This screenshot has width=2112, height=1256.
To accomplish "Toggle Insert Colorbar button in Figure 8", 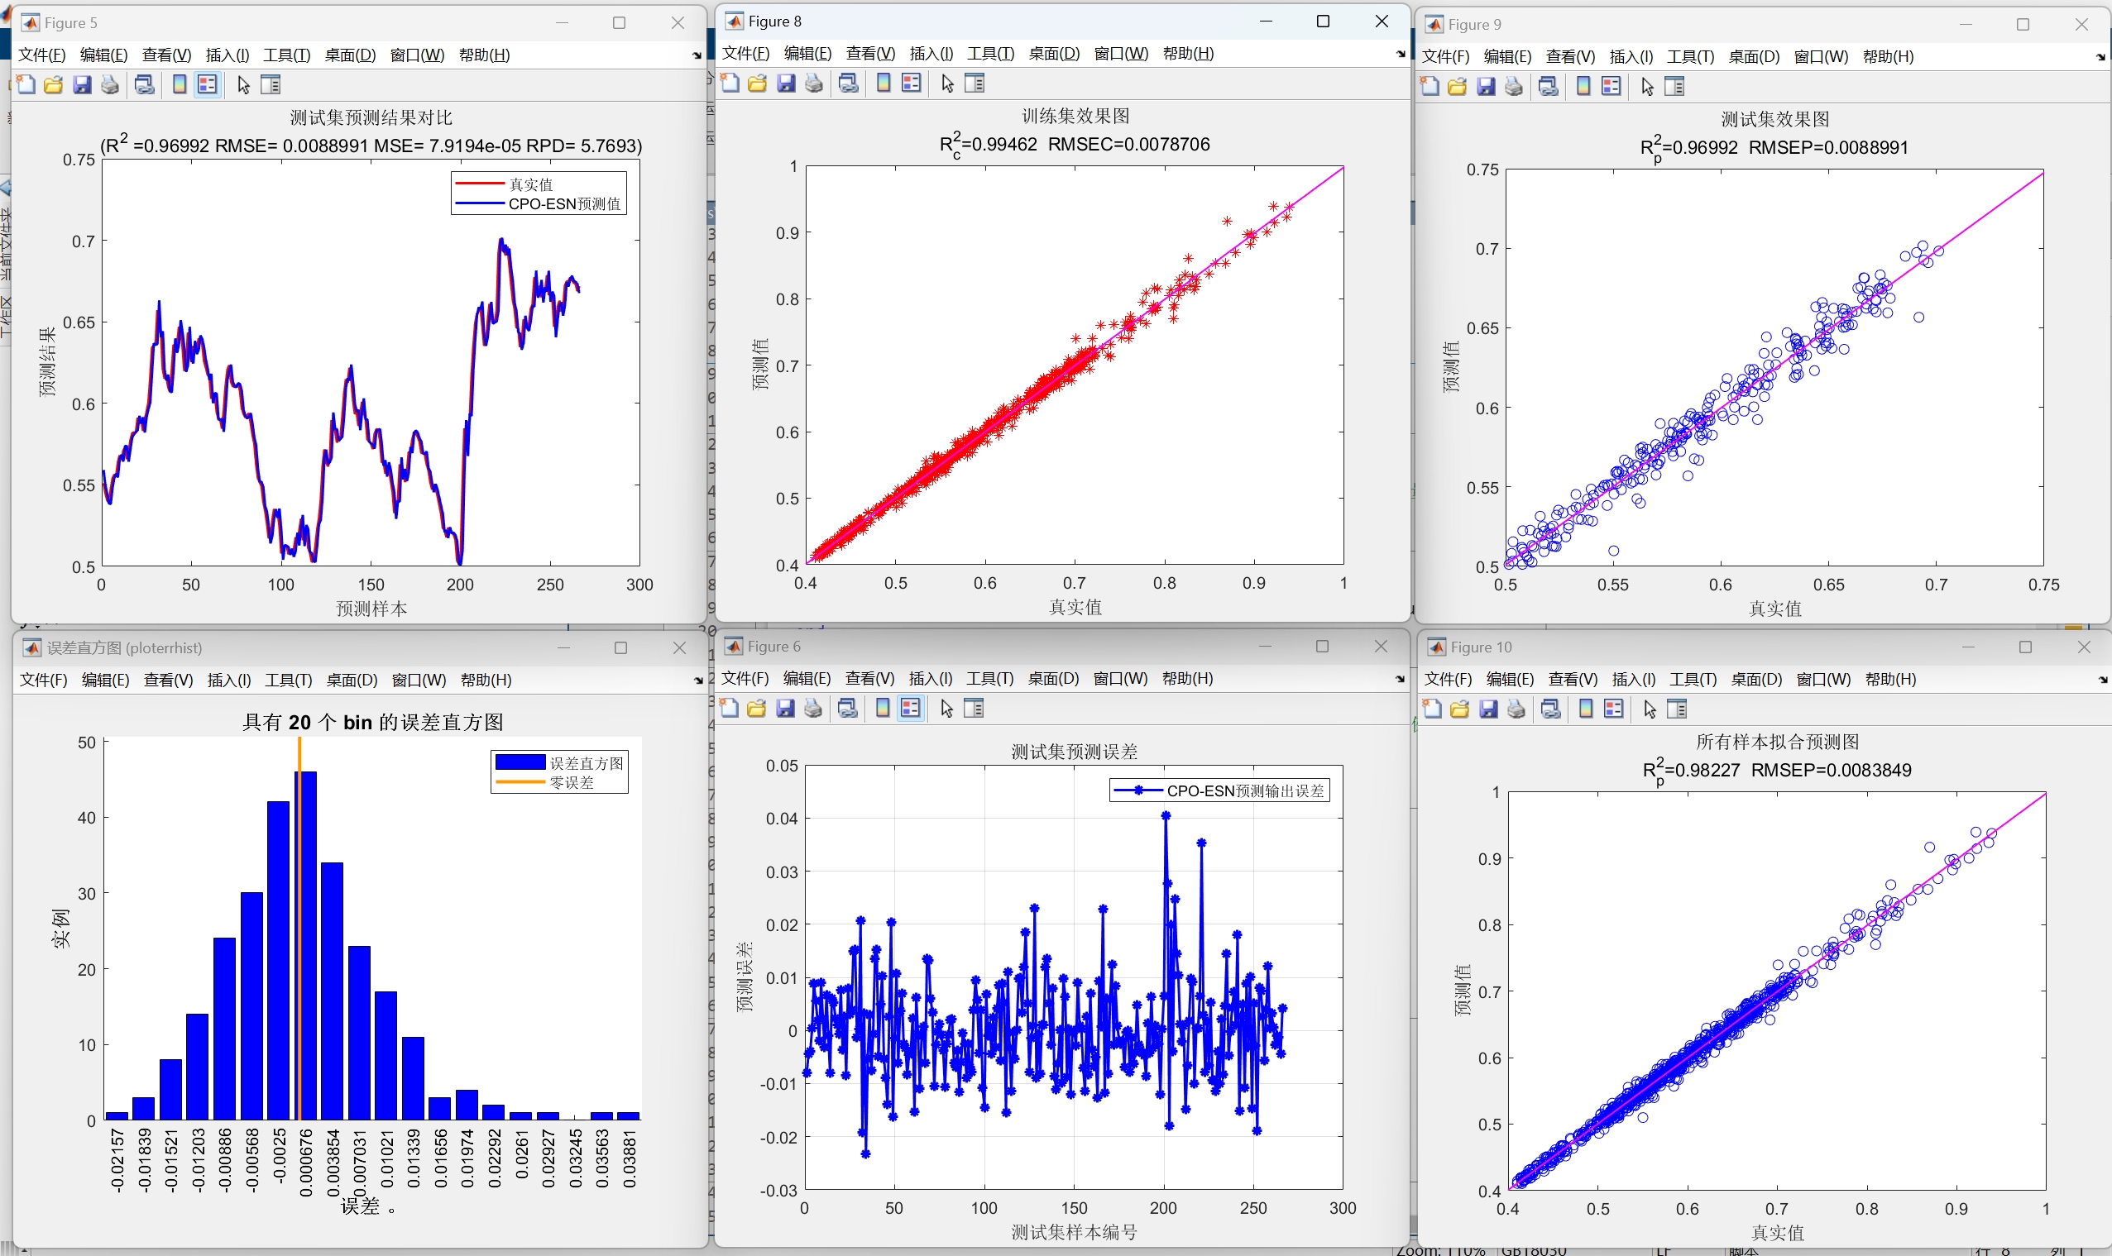I will point(884,83).
